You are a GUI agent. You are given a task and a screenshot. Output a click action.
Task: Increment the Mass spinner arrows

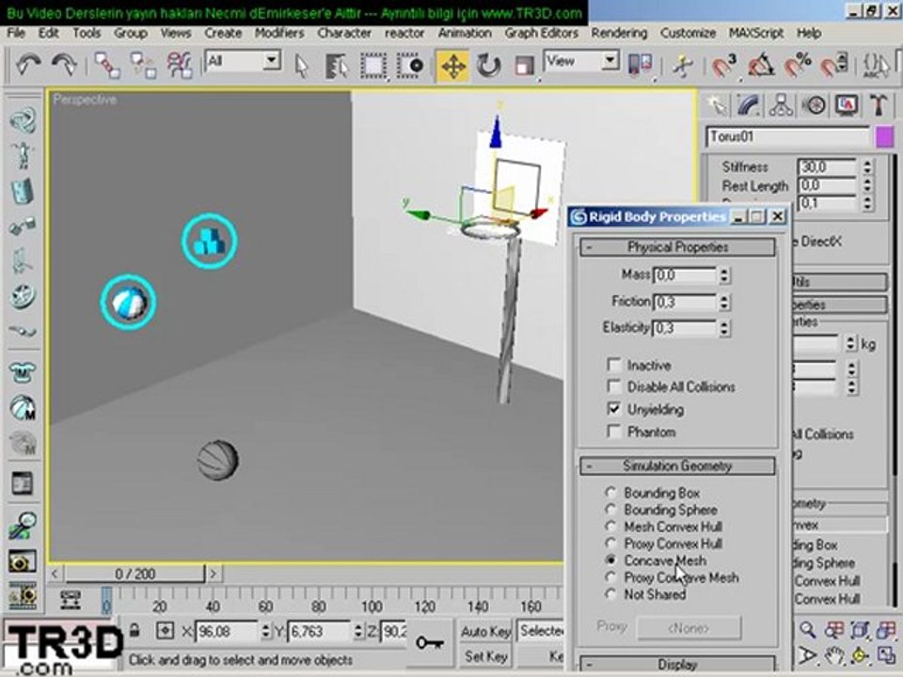coord(724,276)
